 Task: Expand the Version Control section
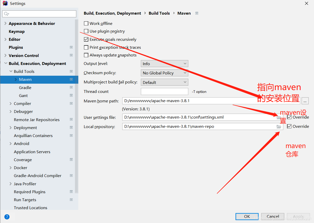[5, 55]
